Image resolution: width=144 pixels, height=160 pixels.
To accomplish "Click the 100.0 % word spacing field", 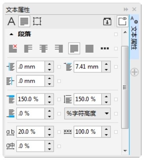I will (88, 132).
